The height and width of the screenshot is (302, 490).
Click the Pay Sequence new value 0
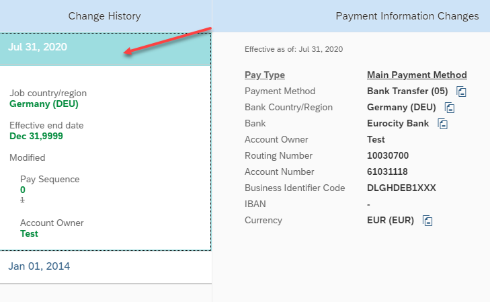[22, 190]
